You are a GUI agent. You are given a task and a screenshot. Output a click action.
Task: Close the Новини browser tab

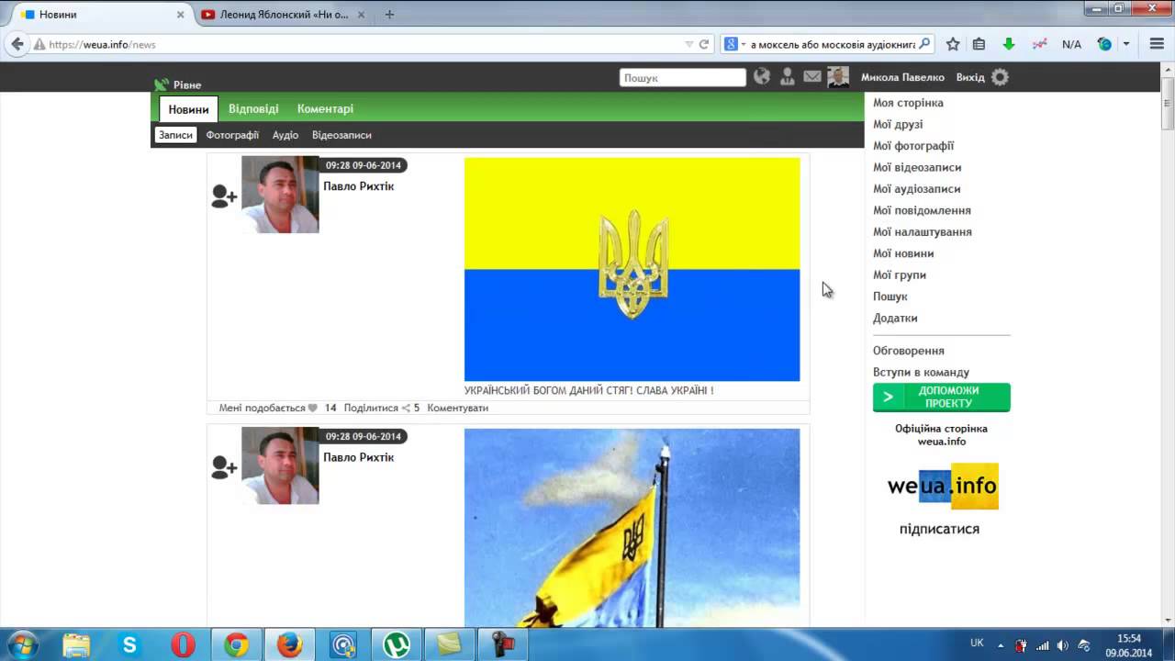180,15
